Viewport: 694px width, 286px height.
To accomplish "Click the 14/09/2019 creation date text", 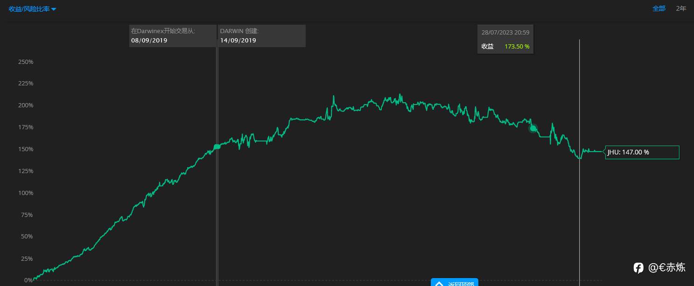I will [x=238, y=40].
